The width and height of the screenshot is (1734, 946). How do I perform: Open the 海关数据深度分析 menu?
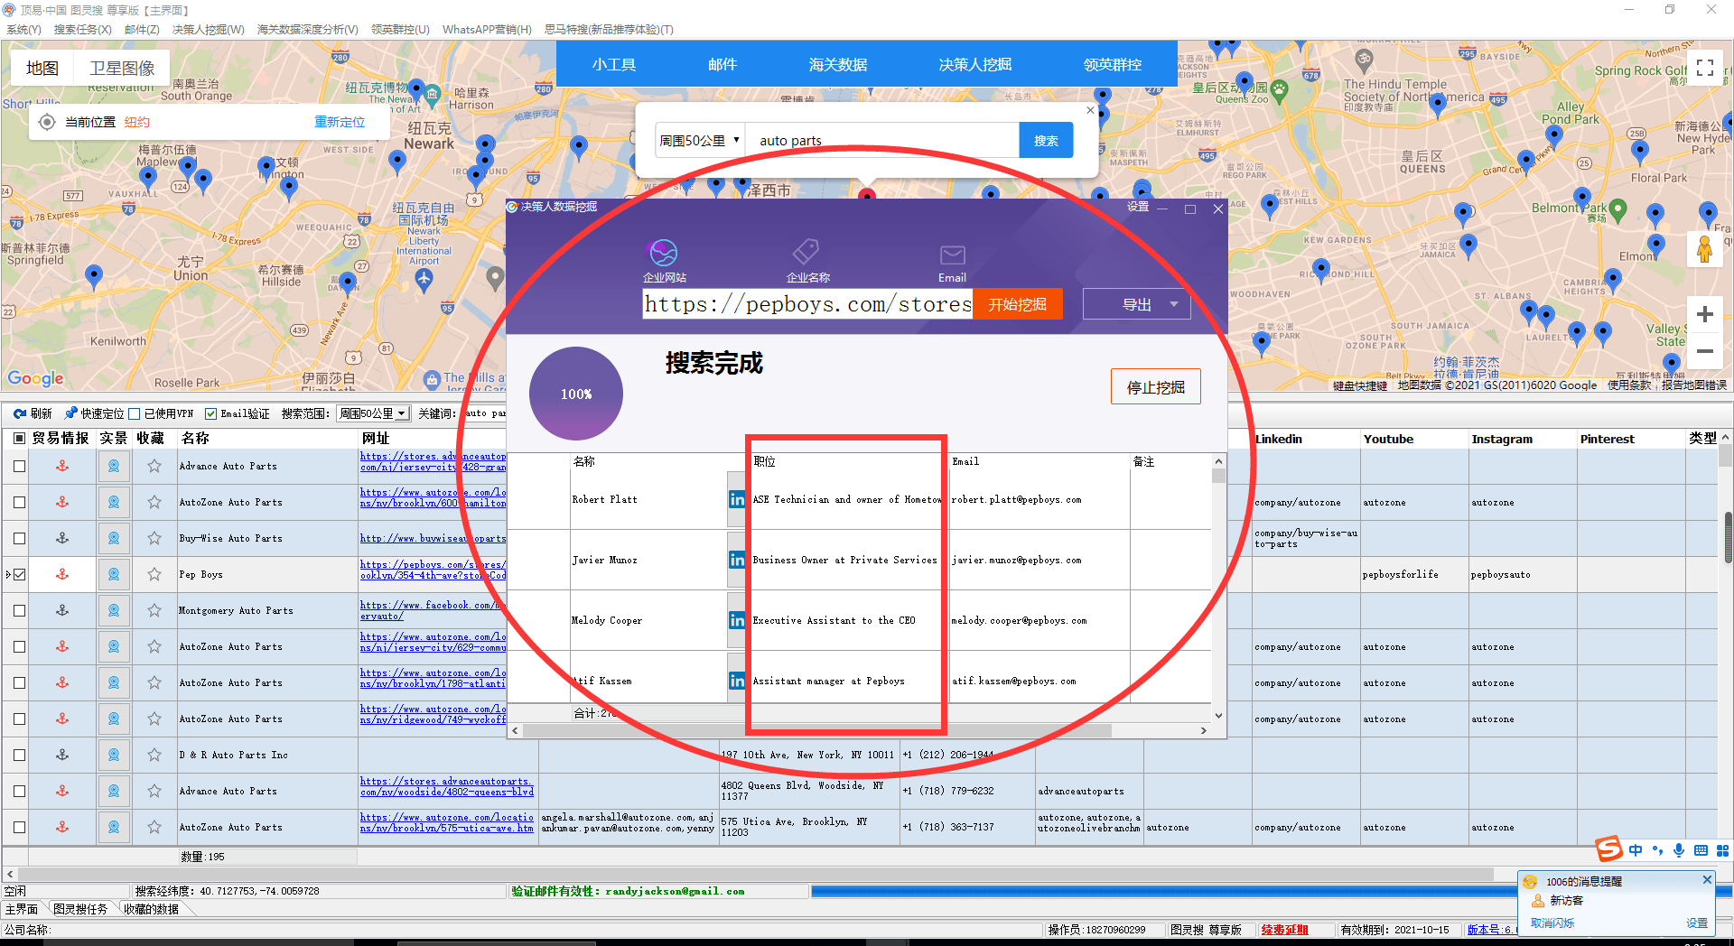307,29
